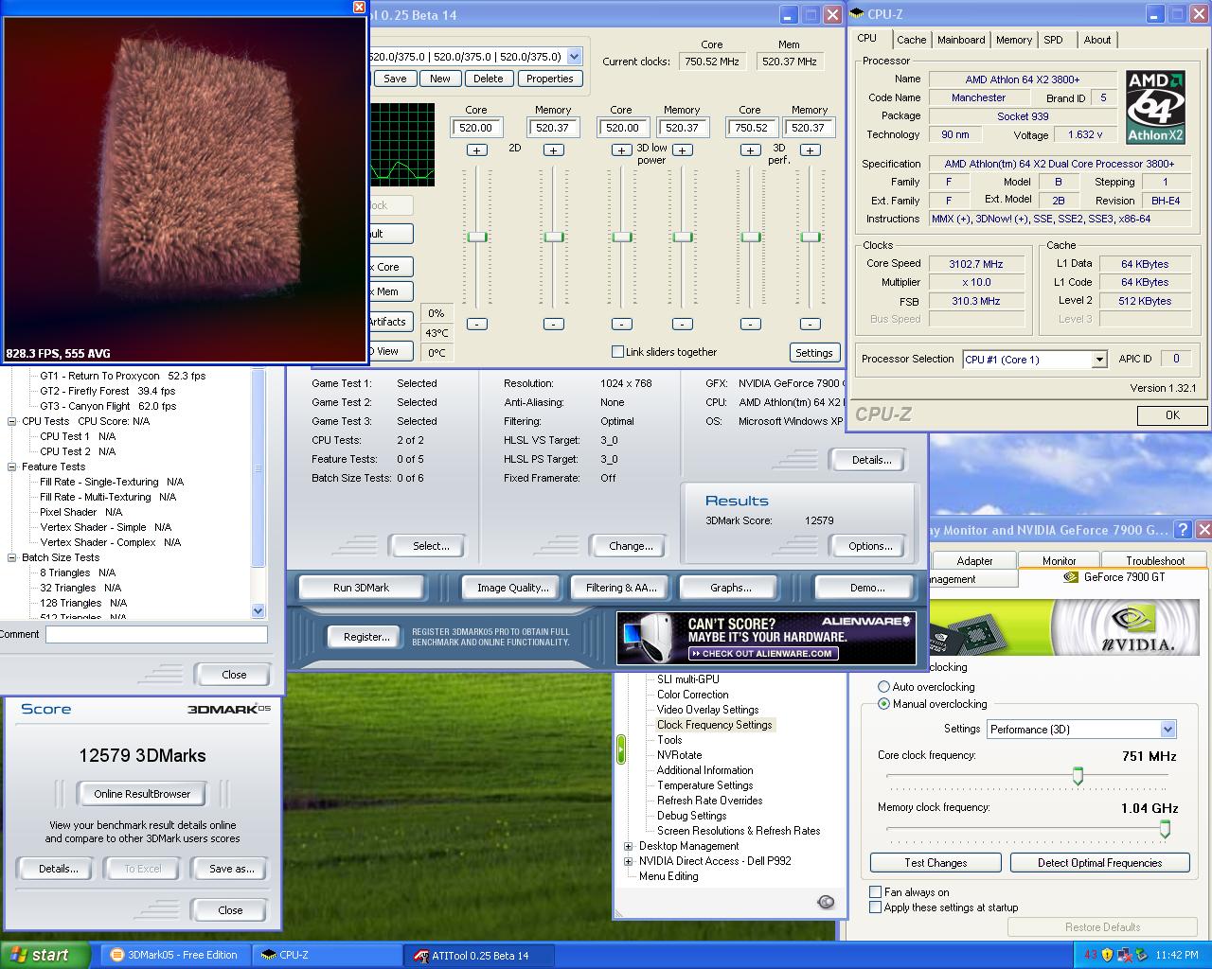This screenshot has height=969, width=1212.
Task: Select the Auto overclocking radio button
Action: pos(883,687)
